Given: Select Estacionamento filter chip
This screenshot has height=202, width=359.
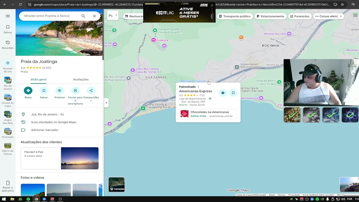Looking at the screenshot, I should (x=270, y=16).
